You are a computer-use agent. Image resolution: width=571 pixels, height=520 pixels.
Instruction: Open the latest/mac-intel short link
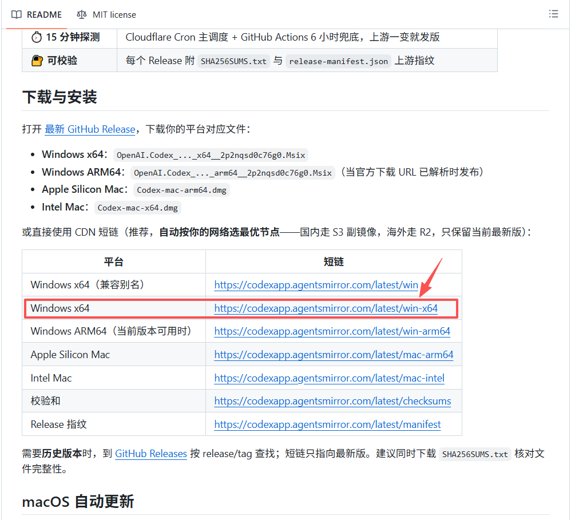(329, 378)
